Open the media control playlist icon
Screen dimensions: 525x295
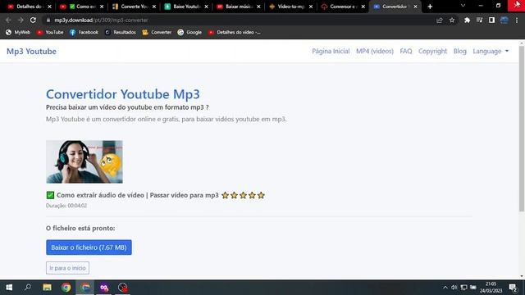tap(479, 20)
